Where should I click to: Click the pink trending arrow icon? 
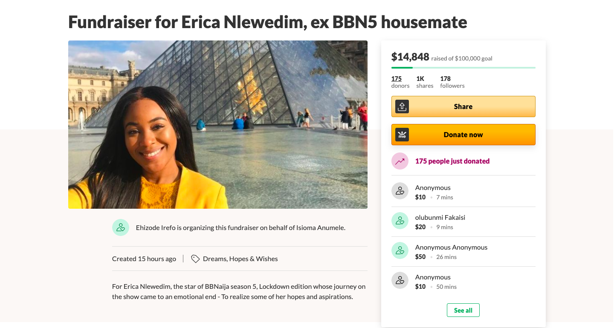coord(400,161)
